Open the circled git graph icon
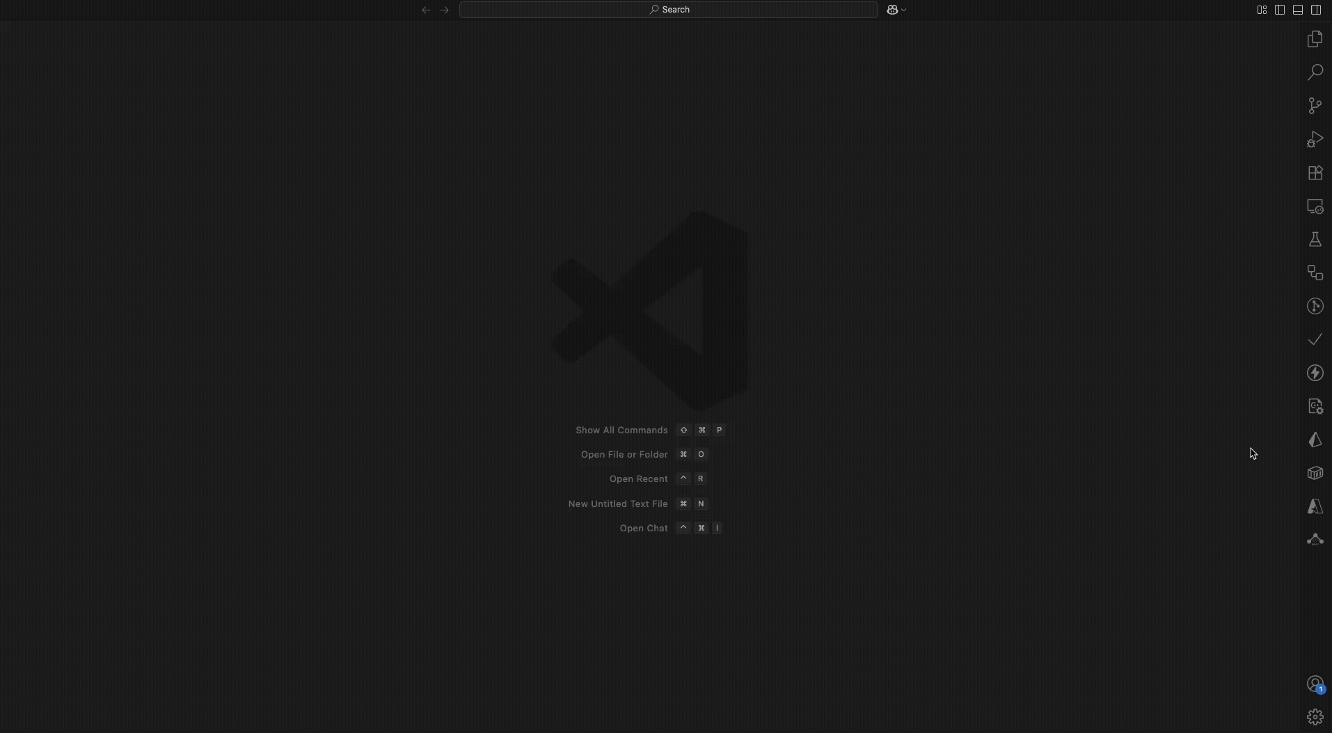Image resolution: width=1332 pixels, height=733 pixels. [1315, 306]
